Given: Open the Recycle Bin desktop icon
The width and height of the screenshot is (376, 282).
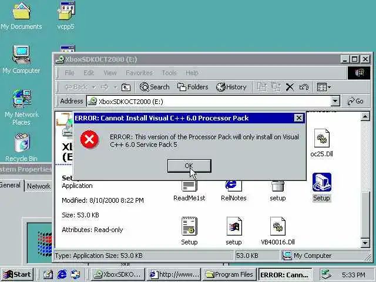Looking at the screenshot, I should pyautogui.click(x=21, y=147).
